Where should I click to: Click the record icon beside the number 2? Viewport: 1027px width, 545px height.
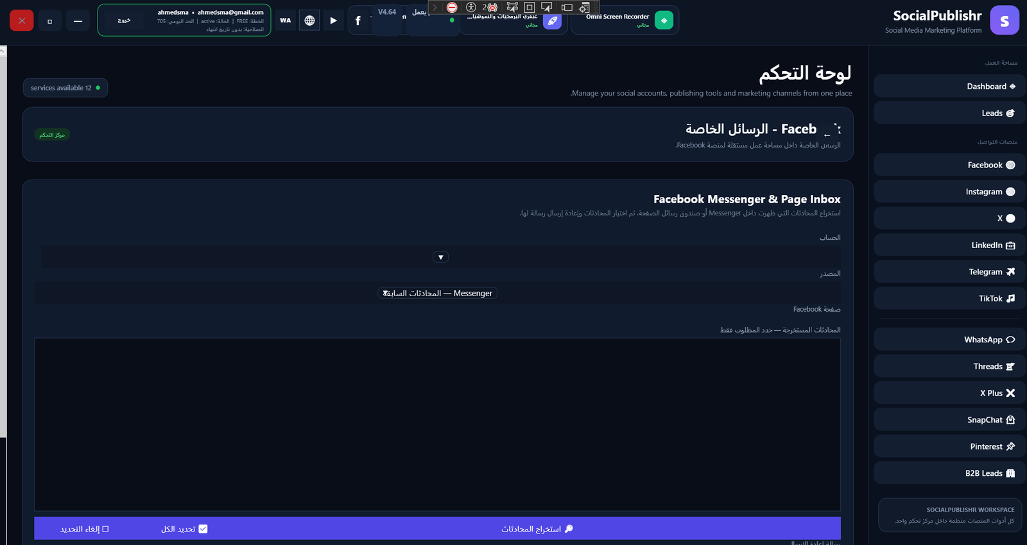(492, 7)
